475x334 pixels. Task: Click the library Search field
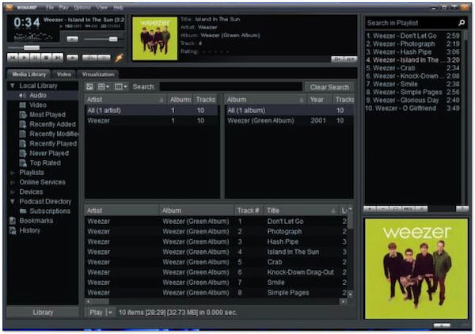click(x=231, y=87)
